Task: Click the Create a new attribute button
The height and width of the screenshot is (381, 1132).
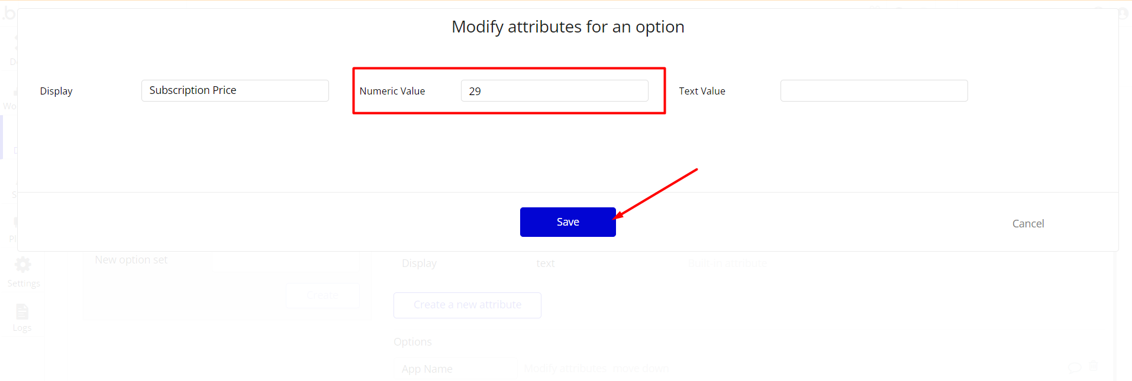Action: (467, 305)
